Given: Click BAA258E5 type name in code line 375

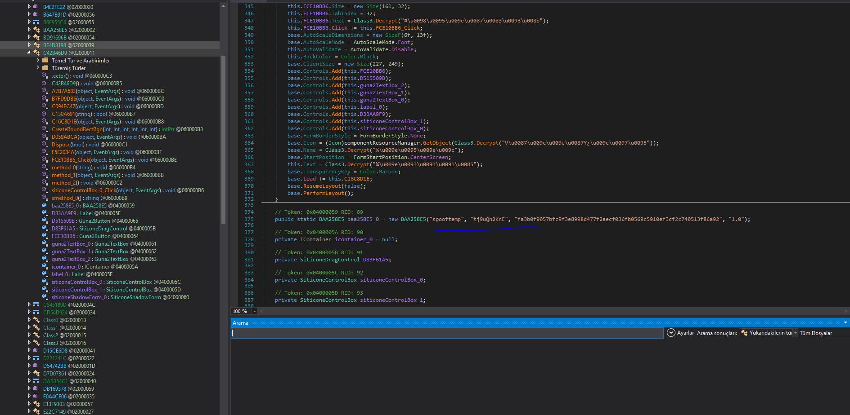Looking at the screenshot, I should tap(332, 219).
